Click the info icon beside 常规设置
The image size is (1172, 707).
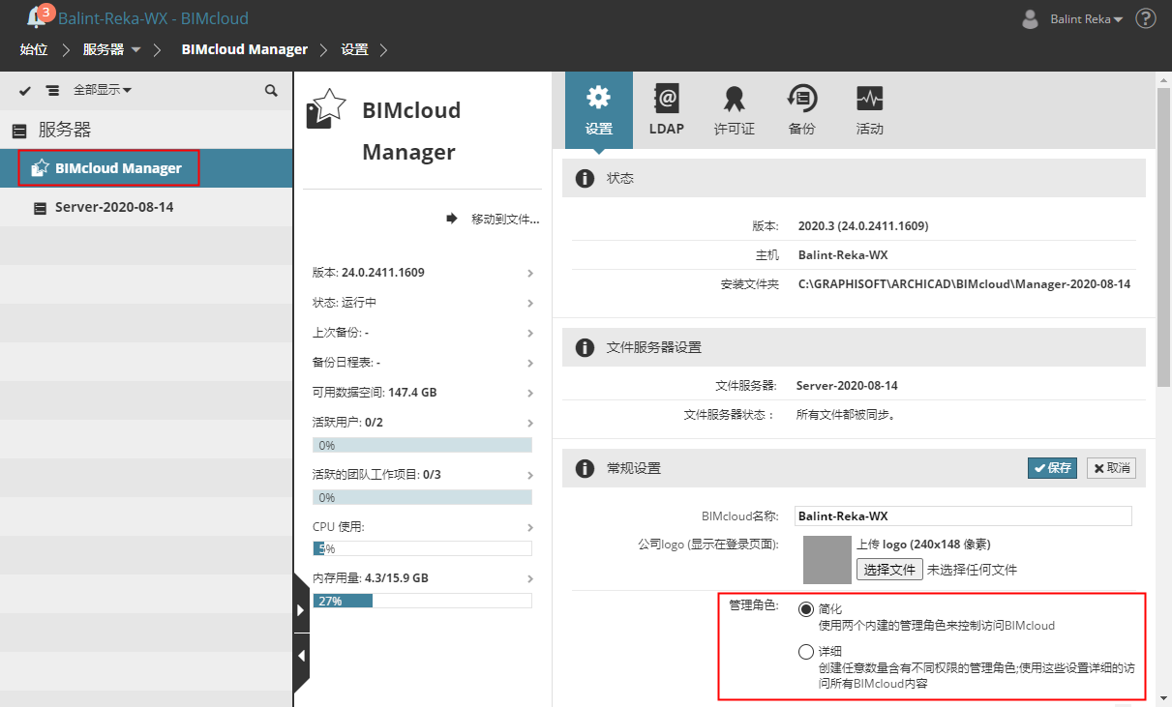click(x=584, y=468)
